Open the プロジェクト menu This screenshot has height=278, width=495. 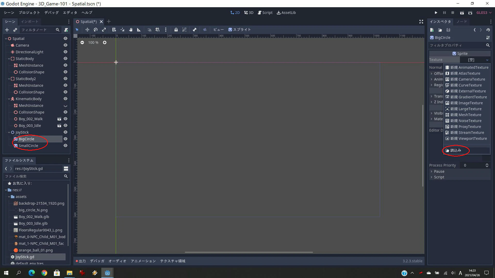(29, 13)
